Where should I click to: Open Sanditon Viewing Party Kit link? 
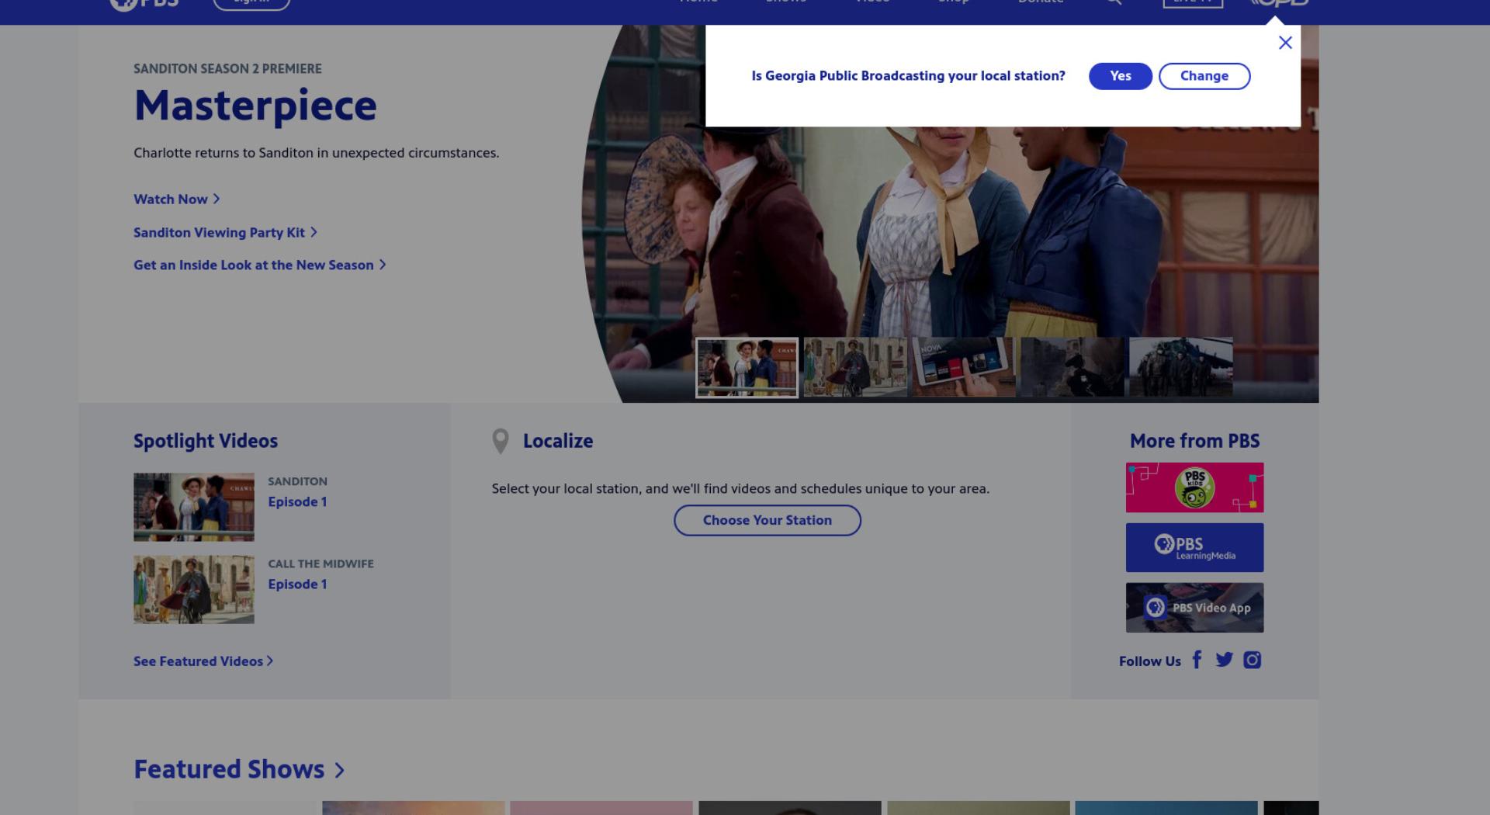click(225, 232)
